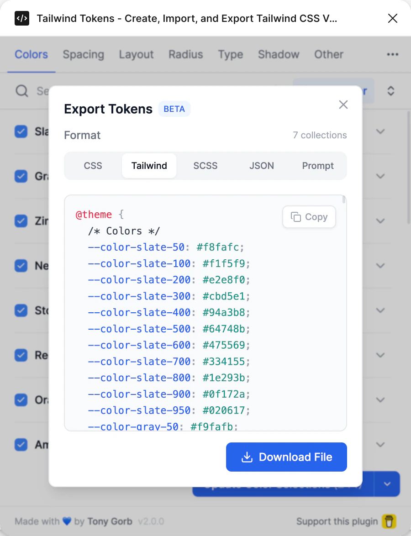
Task: Expand the Red row chevron
Action: click(380, 356)
